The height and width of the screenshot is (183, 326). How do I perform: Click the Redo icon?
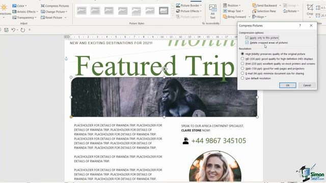click(22, 30)
